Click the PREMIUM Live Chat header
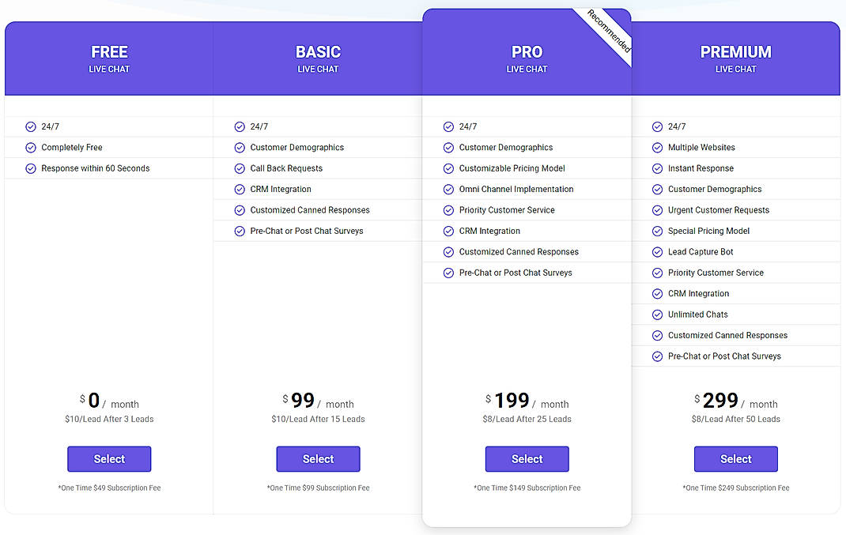This screenshot has width=846, height=535. pyautogui.click(x=735, y=58)
